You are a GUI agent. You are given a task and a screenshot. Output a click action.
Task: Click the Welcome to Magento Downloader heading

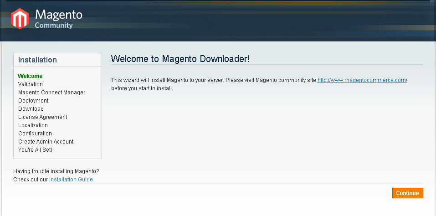(180, 59)
